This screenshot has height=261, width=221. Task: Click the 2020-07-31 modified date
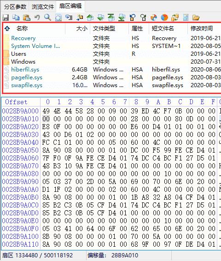[x=205, y=62]
